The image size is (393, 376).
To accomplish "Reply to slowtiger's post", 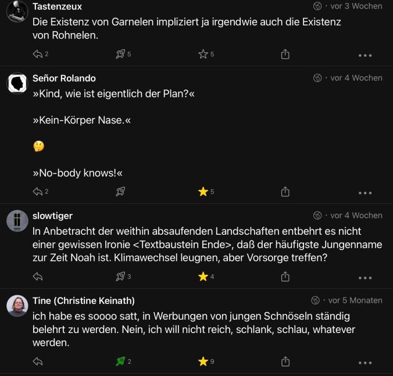I will [x=38, y=277].
